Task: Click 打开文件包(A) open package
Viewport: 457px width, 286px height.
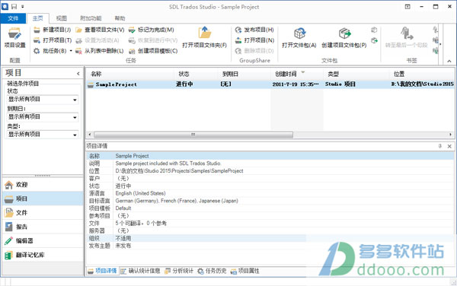Action: (x=299, y=38)
